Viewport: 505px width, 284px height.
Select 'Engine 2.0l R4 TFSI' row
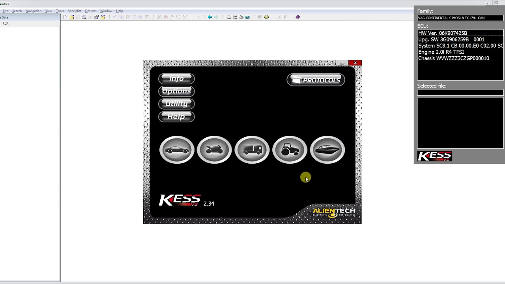pyautogui.click(x=460, y=52)
